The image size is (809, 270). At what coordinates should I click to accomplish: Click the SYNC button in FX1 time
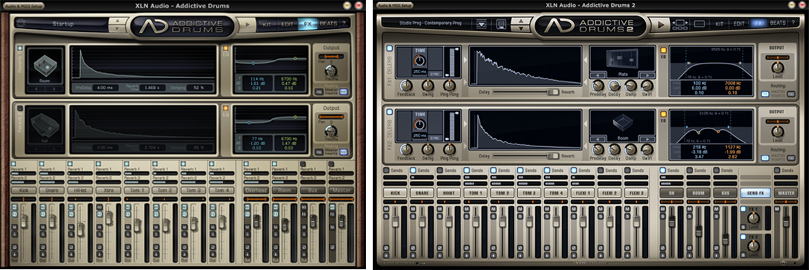(x=435, y=74)
